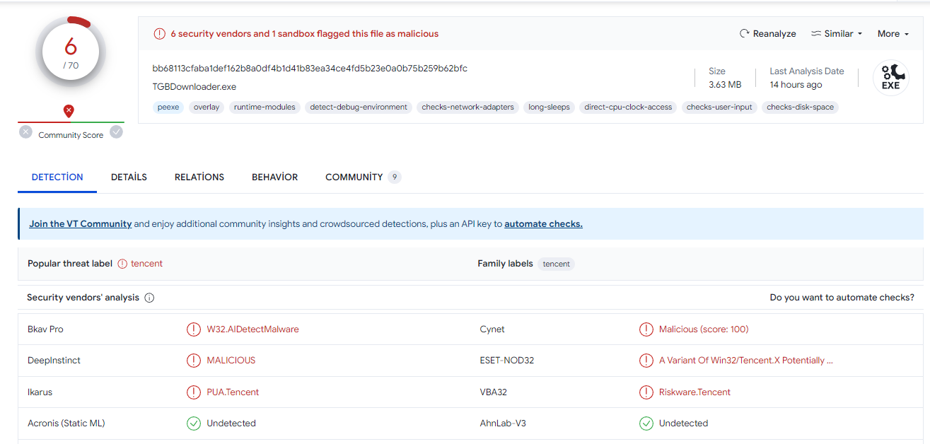Vote positive with the check community button
The width and height of the screenshot is (930, 444).
pos(116,132)
